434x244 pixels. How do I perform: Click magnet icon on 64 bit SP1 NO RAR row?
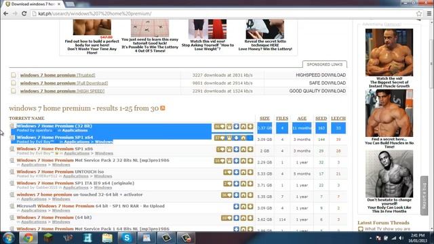click(x=243, y=207)
